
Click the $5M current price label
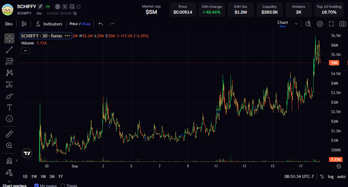coord(334,63)
